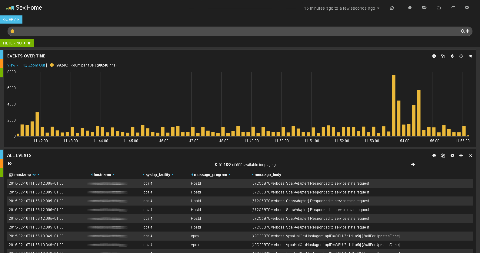Click the Zoom Out link
The image size is (480, 253).
pyautogui.click(x=34, y=65)
